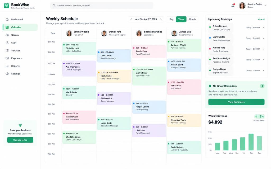The height and width of the screenshot is (169, 271).
Task: Click the No-Show Reminders bell icon
Action: click(210, 86)
